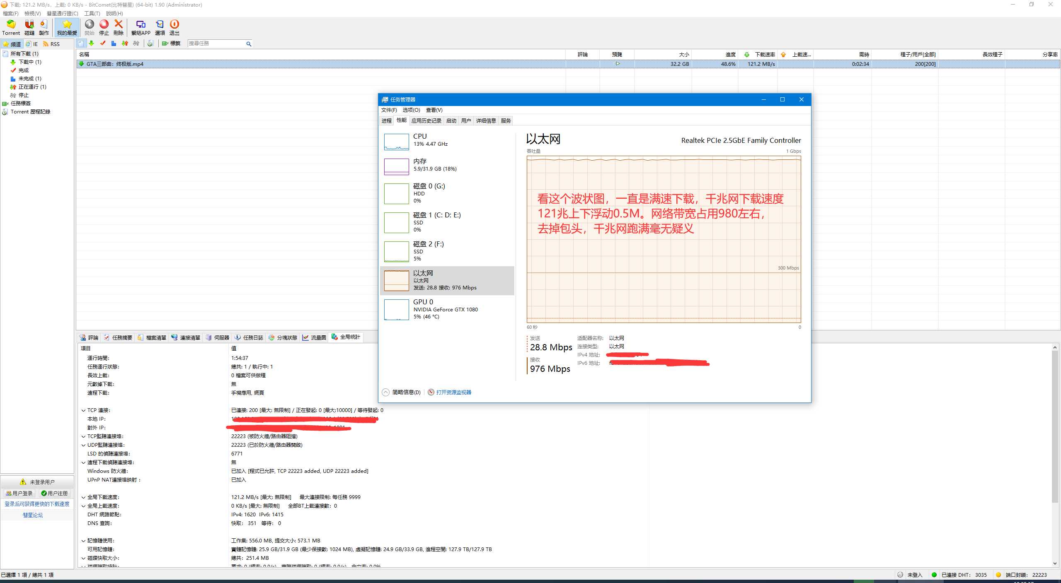Click the 用户注册 button

tap(54, 493)
